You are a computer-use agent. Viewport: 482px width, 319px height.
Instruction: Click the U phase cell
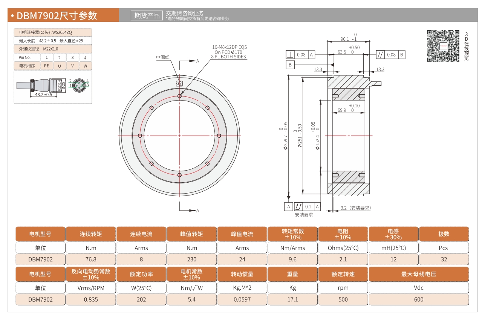click(60, 66)
